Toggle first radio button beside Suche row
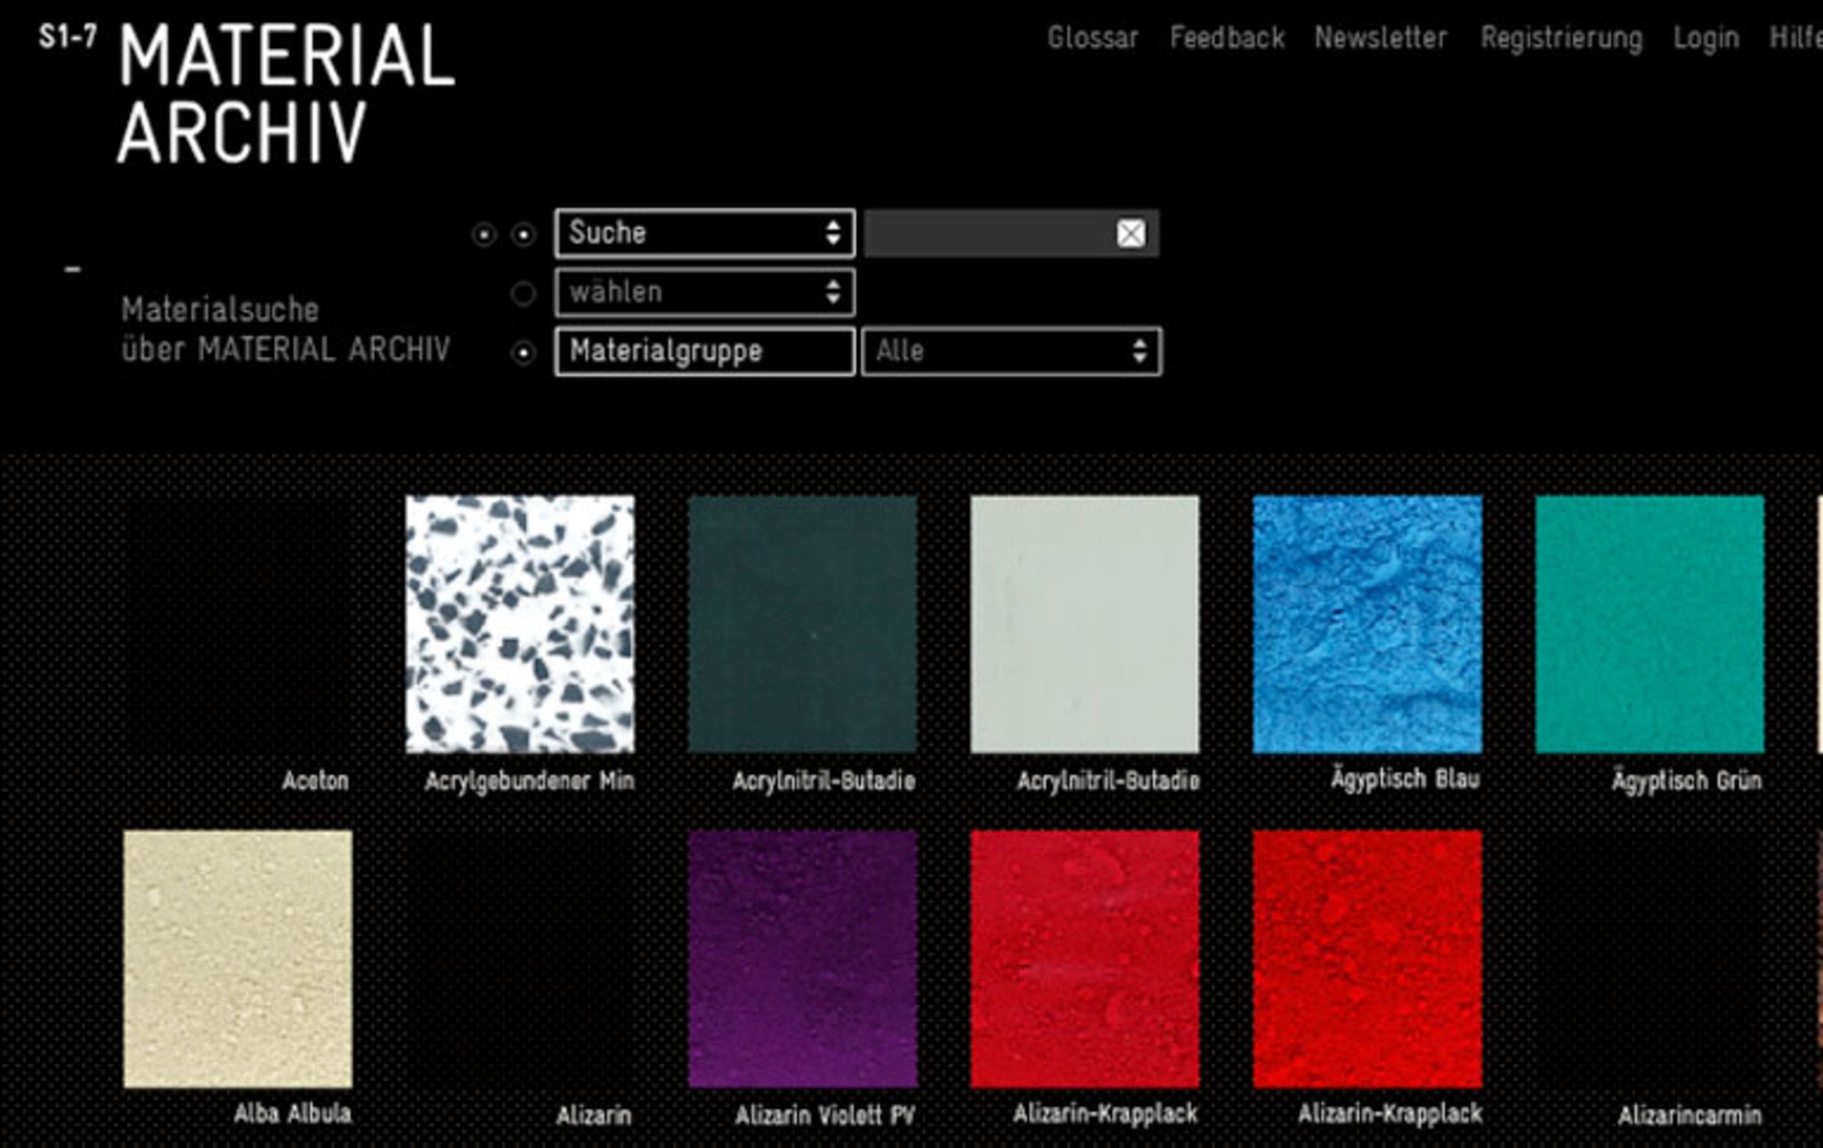1823x1148 pixels. pyautogui.click(x=483, y=235)
